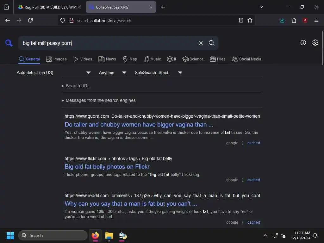Open the muted volume tray icon
The image size is (324, 243).
tap(283, 235)
